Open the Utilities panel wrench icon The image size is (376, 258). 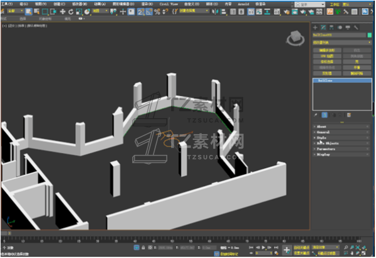click(356, 27)
